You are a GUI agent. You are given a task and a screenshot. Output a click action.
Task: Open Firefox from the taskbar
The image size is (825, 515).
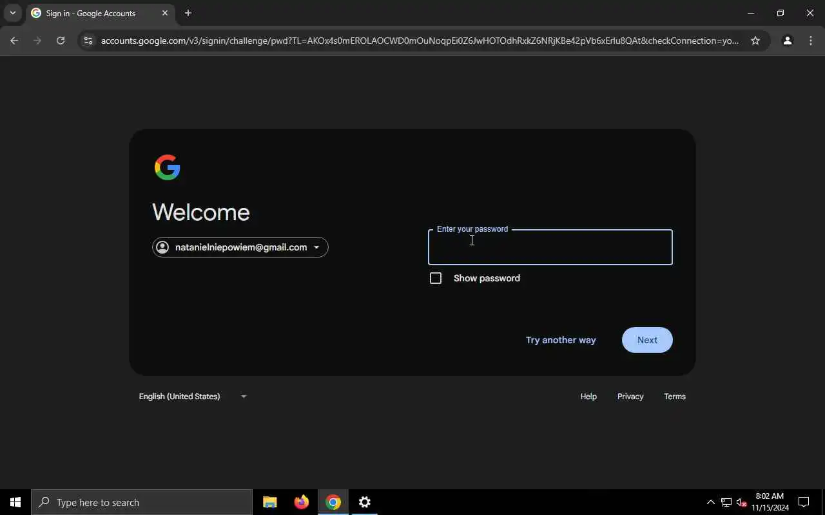302,502
